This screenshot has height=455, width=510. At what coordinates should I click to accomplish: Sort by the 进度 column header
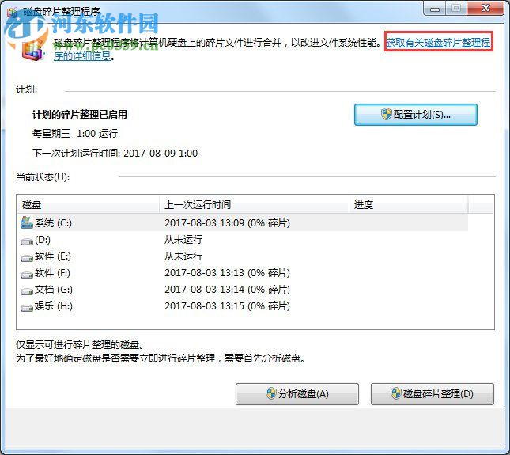409,204
